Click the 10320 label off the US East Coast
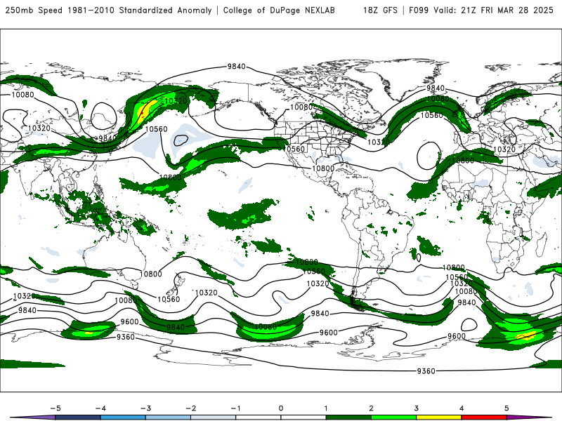Image resolution: width=562 pixels, height=421 pixels. point(379,142)
